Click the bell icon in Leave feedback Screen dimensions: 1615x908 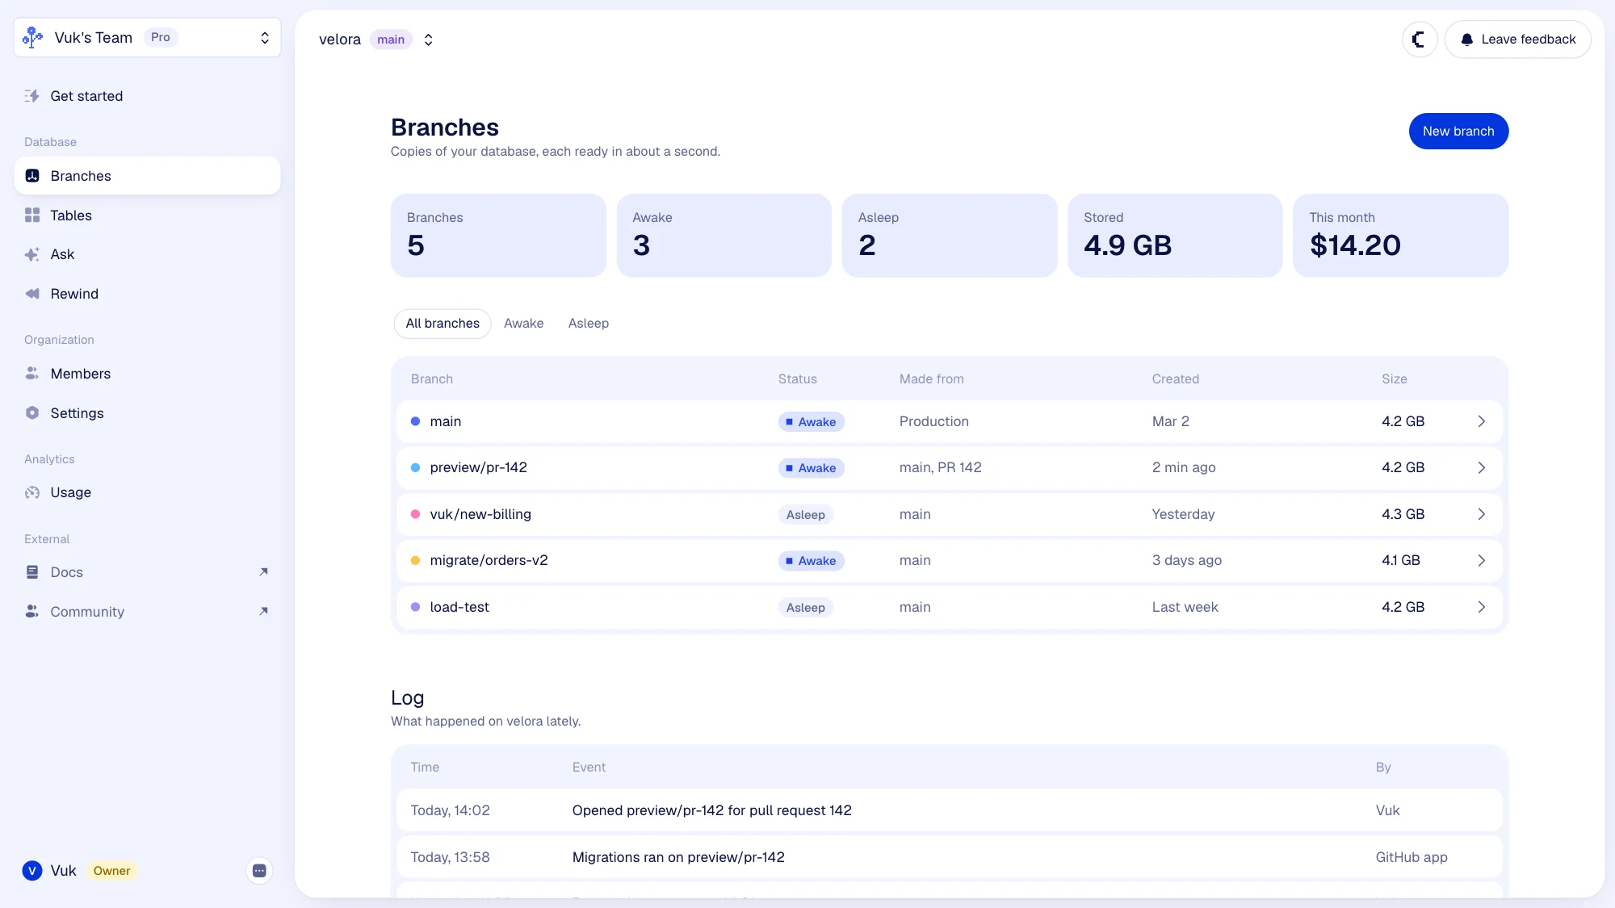pyautogui.click(x=1467, y=40)
